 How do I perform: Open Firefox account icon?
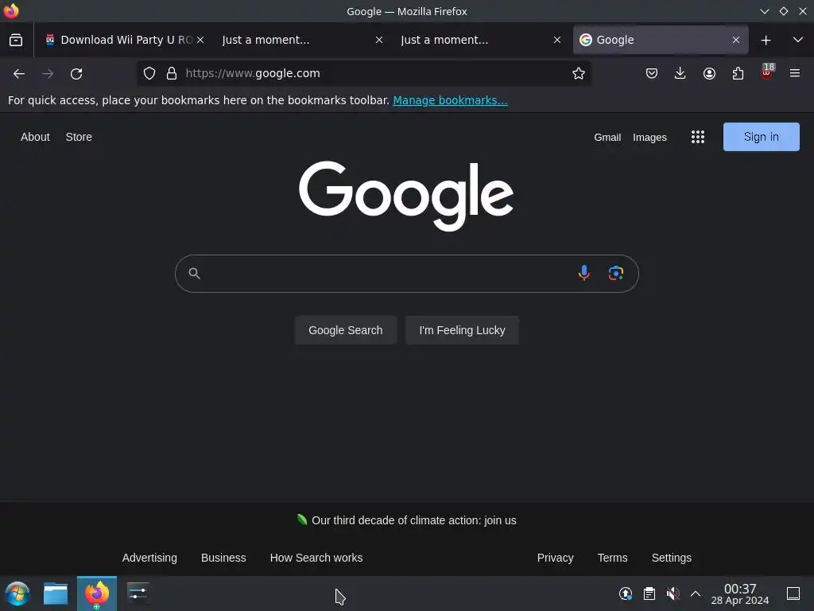pyautogui.click(x=709, y=74)
